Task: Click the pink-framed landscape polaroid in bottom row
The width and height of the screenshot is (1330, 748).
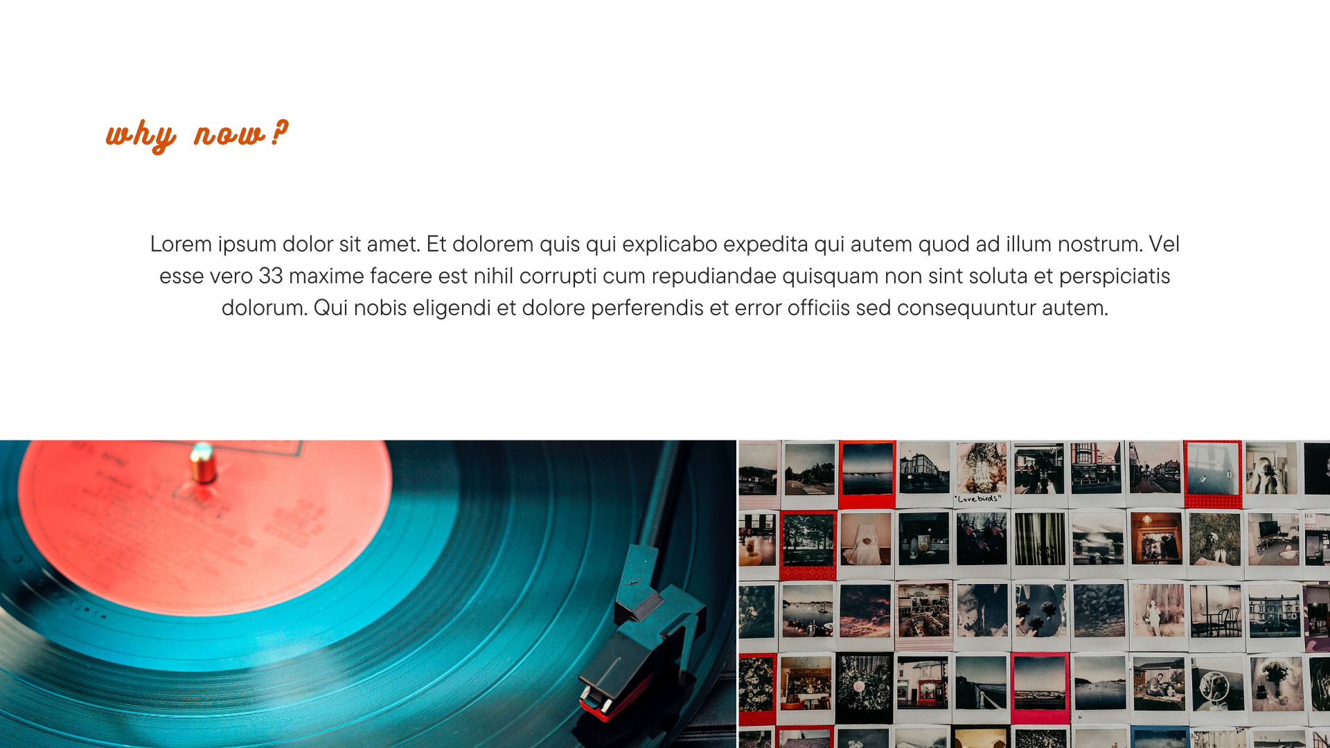Action: click(x=1040, y=688)
